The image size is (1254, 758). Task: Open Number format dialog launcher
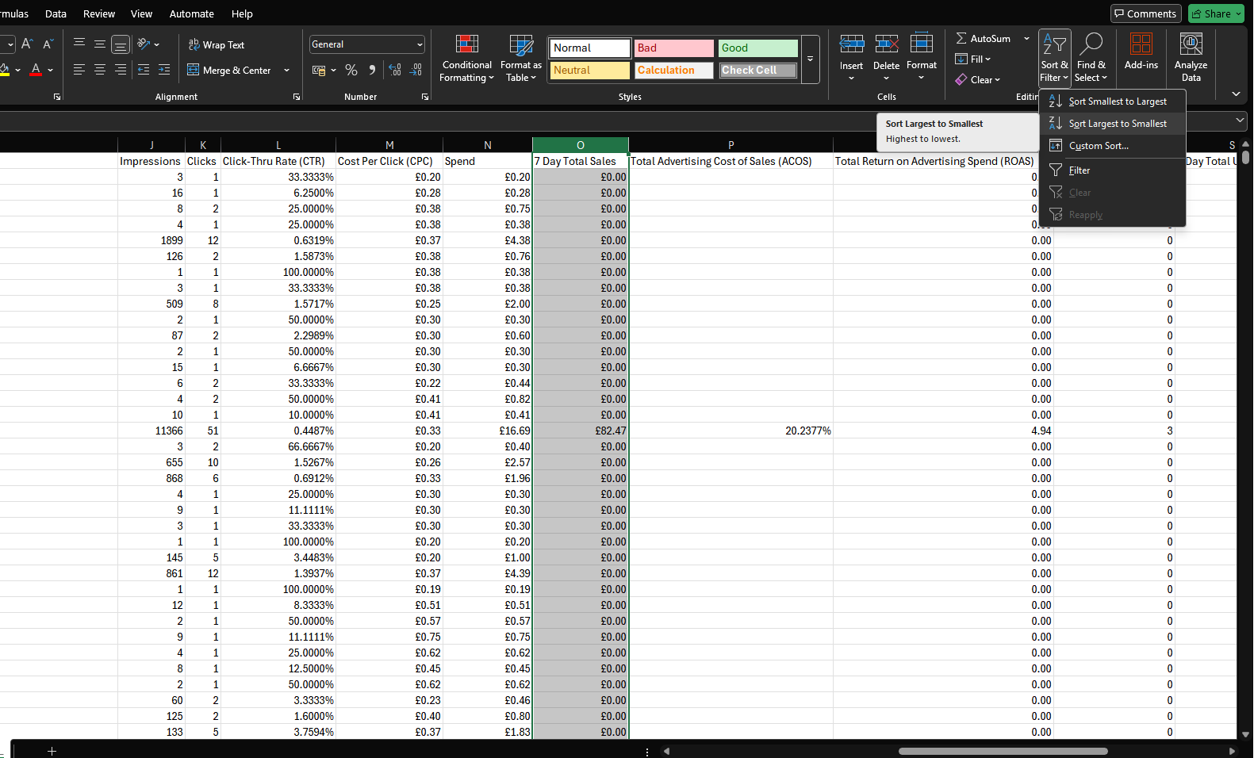pyautogui.click(x=425, y=97)
